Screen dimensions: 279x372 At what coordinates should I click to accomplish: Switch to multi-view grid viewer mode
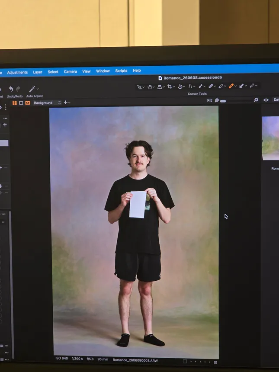click(x=14, y=103)
